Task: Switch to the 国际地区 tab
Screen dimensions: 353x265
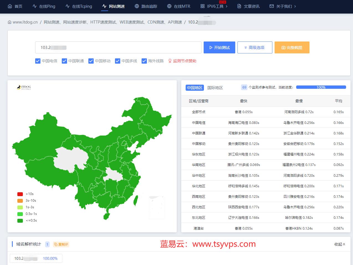Action: tap(215, 88)
